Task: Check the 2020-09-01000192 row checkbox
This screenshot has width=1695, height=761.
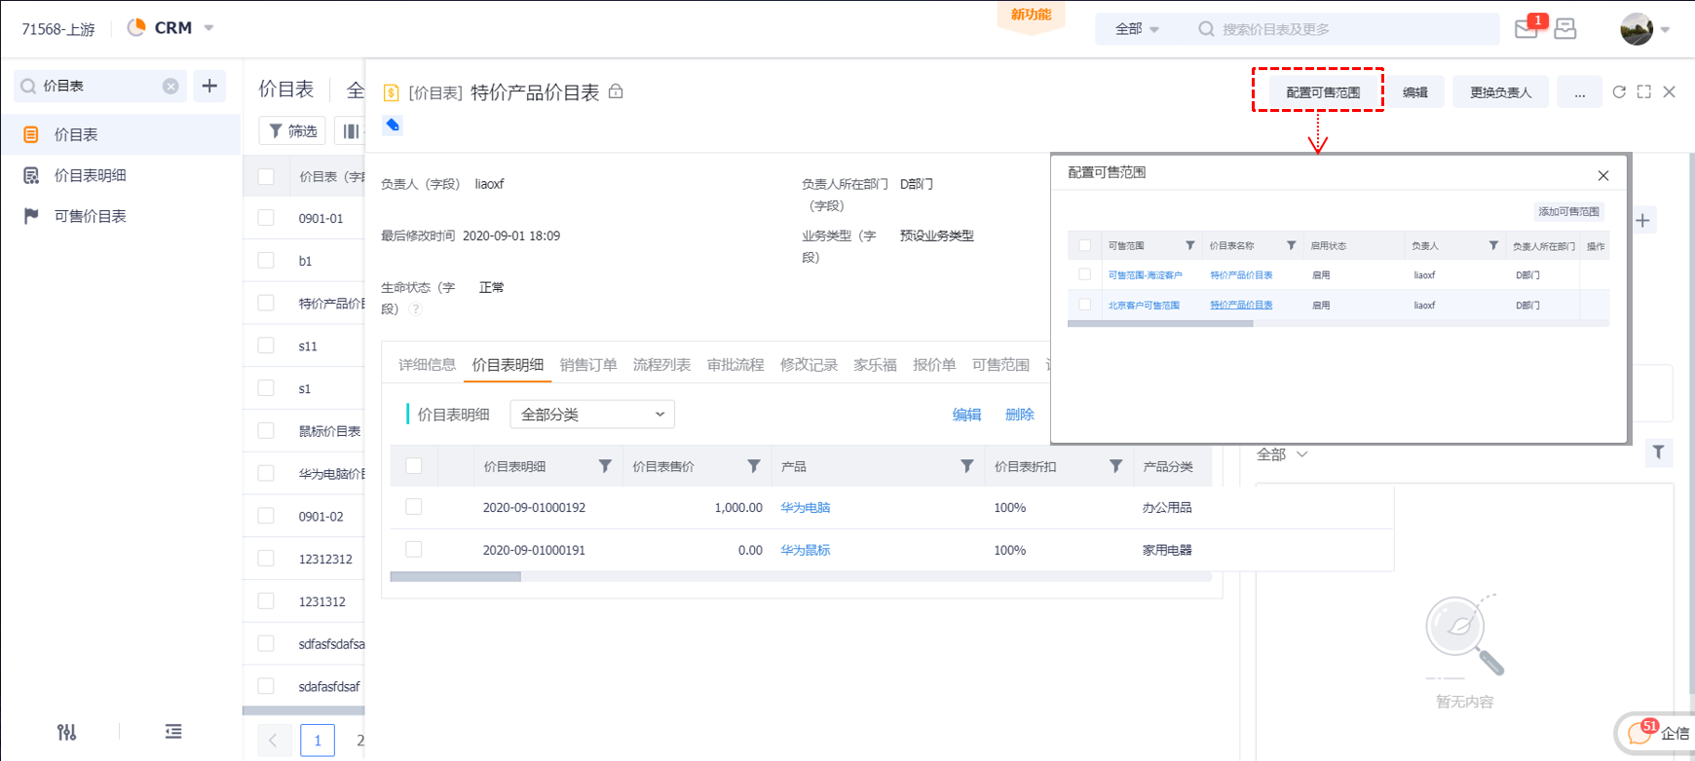Action: tap(414, 507)
